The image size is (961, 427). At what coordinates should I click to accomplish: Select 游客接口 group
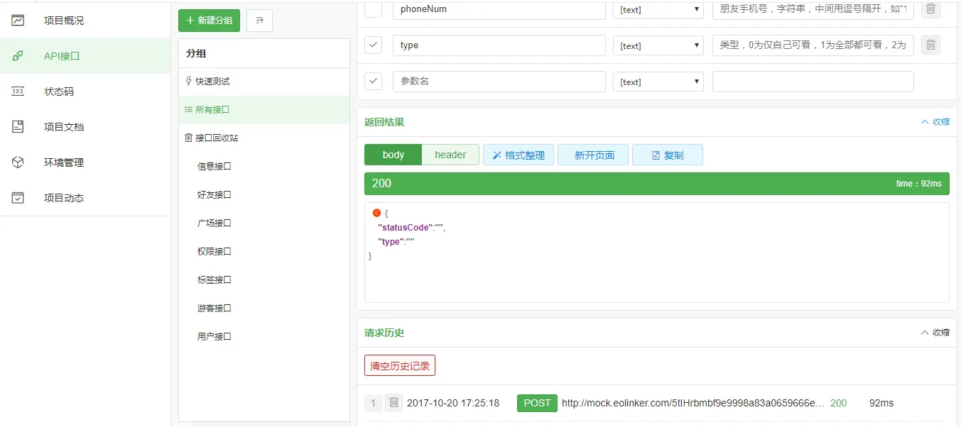coord(215,309)
